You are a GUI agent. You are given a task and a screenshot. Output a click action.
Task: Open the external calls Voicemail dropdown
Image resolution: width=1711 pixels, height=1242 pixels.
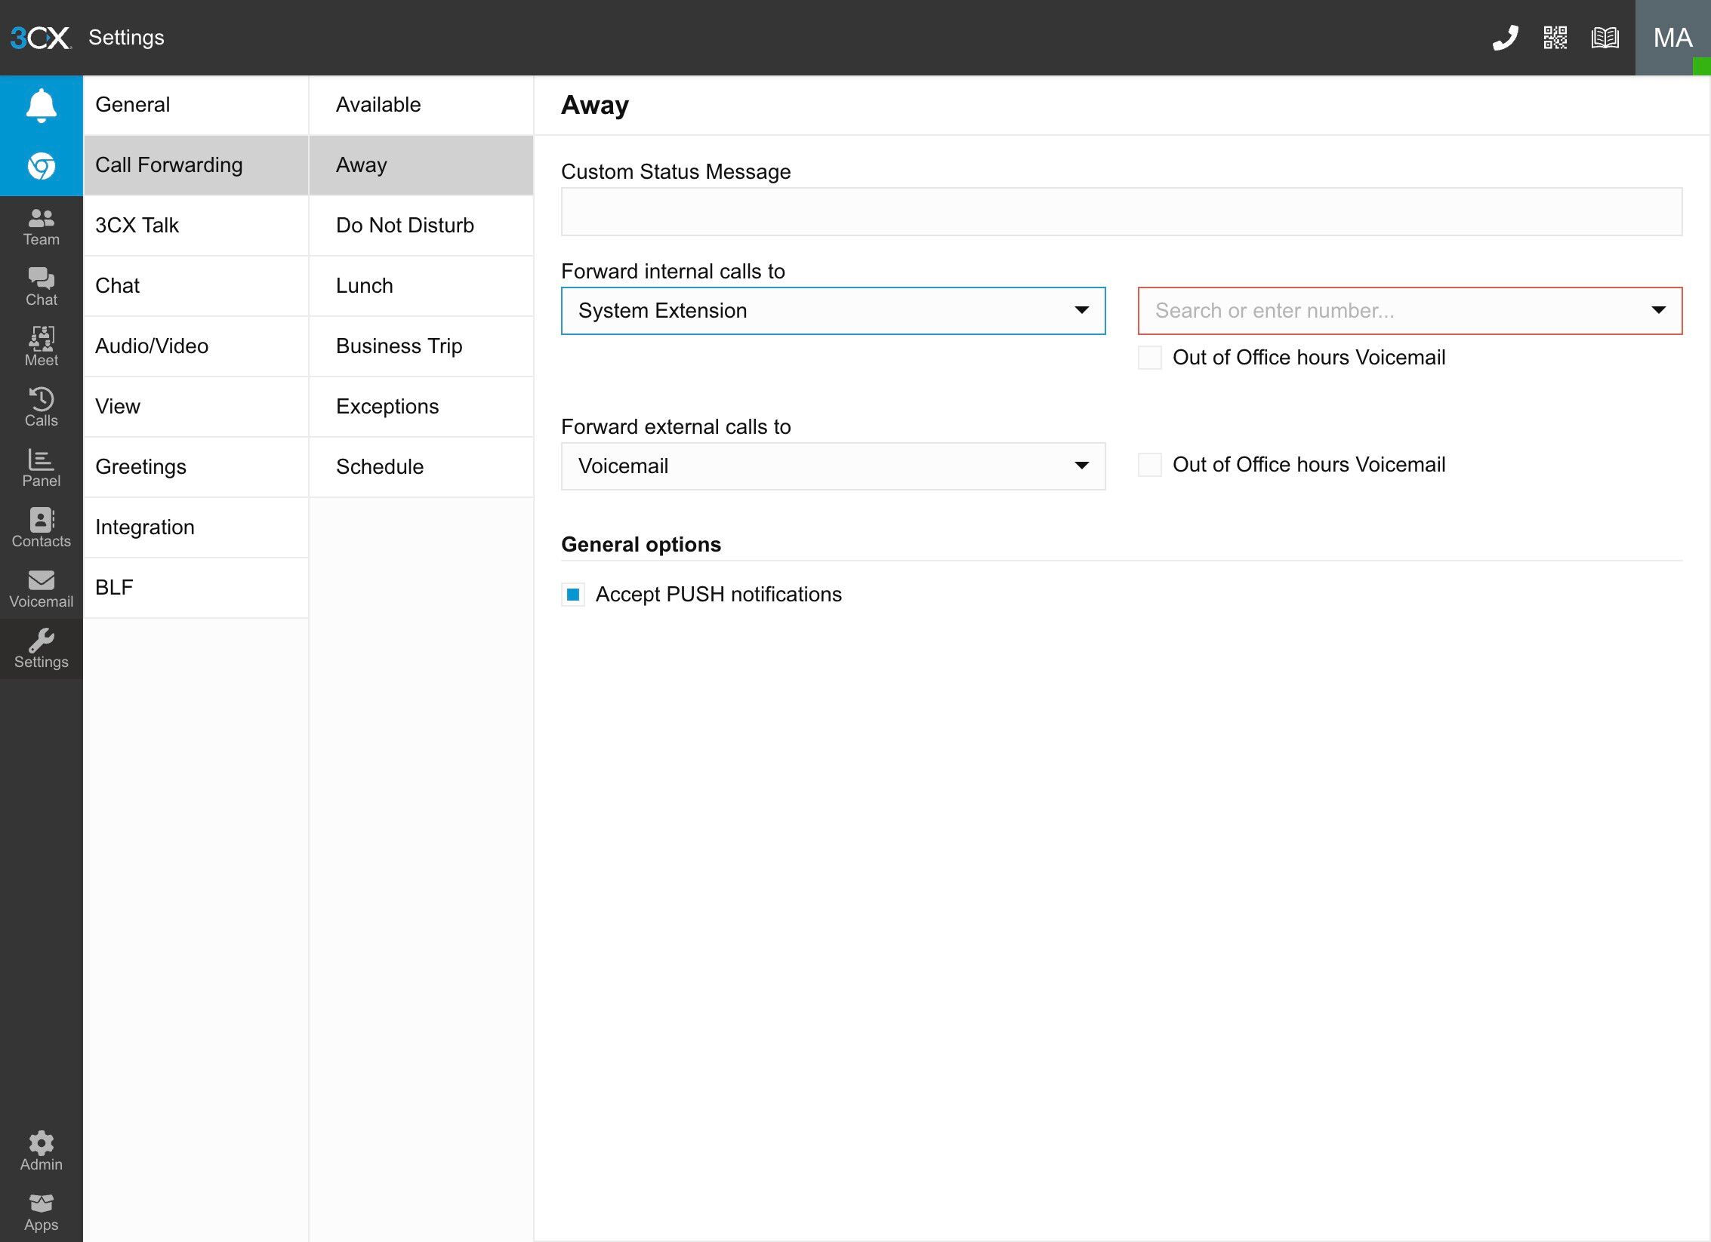(833, 466)
